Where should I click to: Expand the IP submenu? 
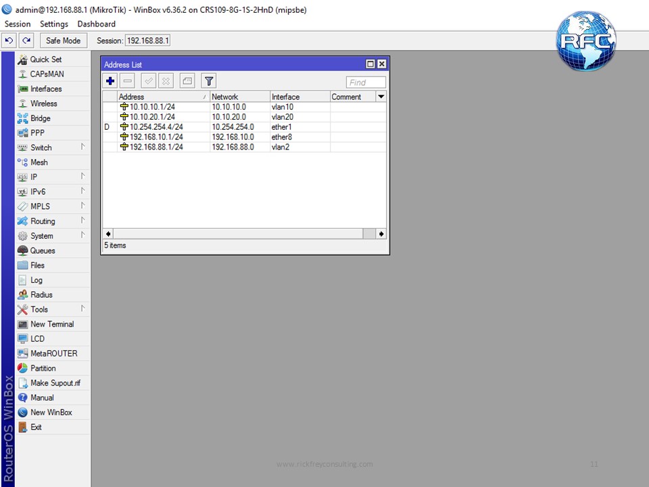(x=53, y=177)
